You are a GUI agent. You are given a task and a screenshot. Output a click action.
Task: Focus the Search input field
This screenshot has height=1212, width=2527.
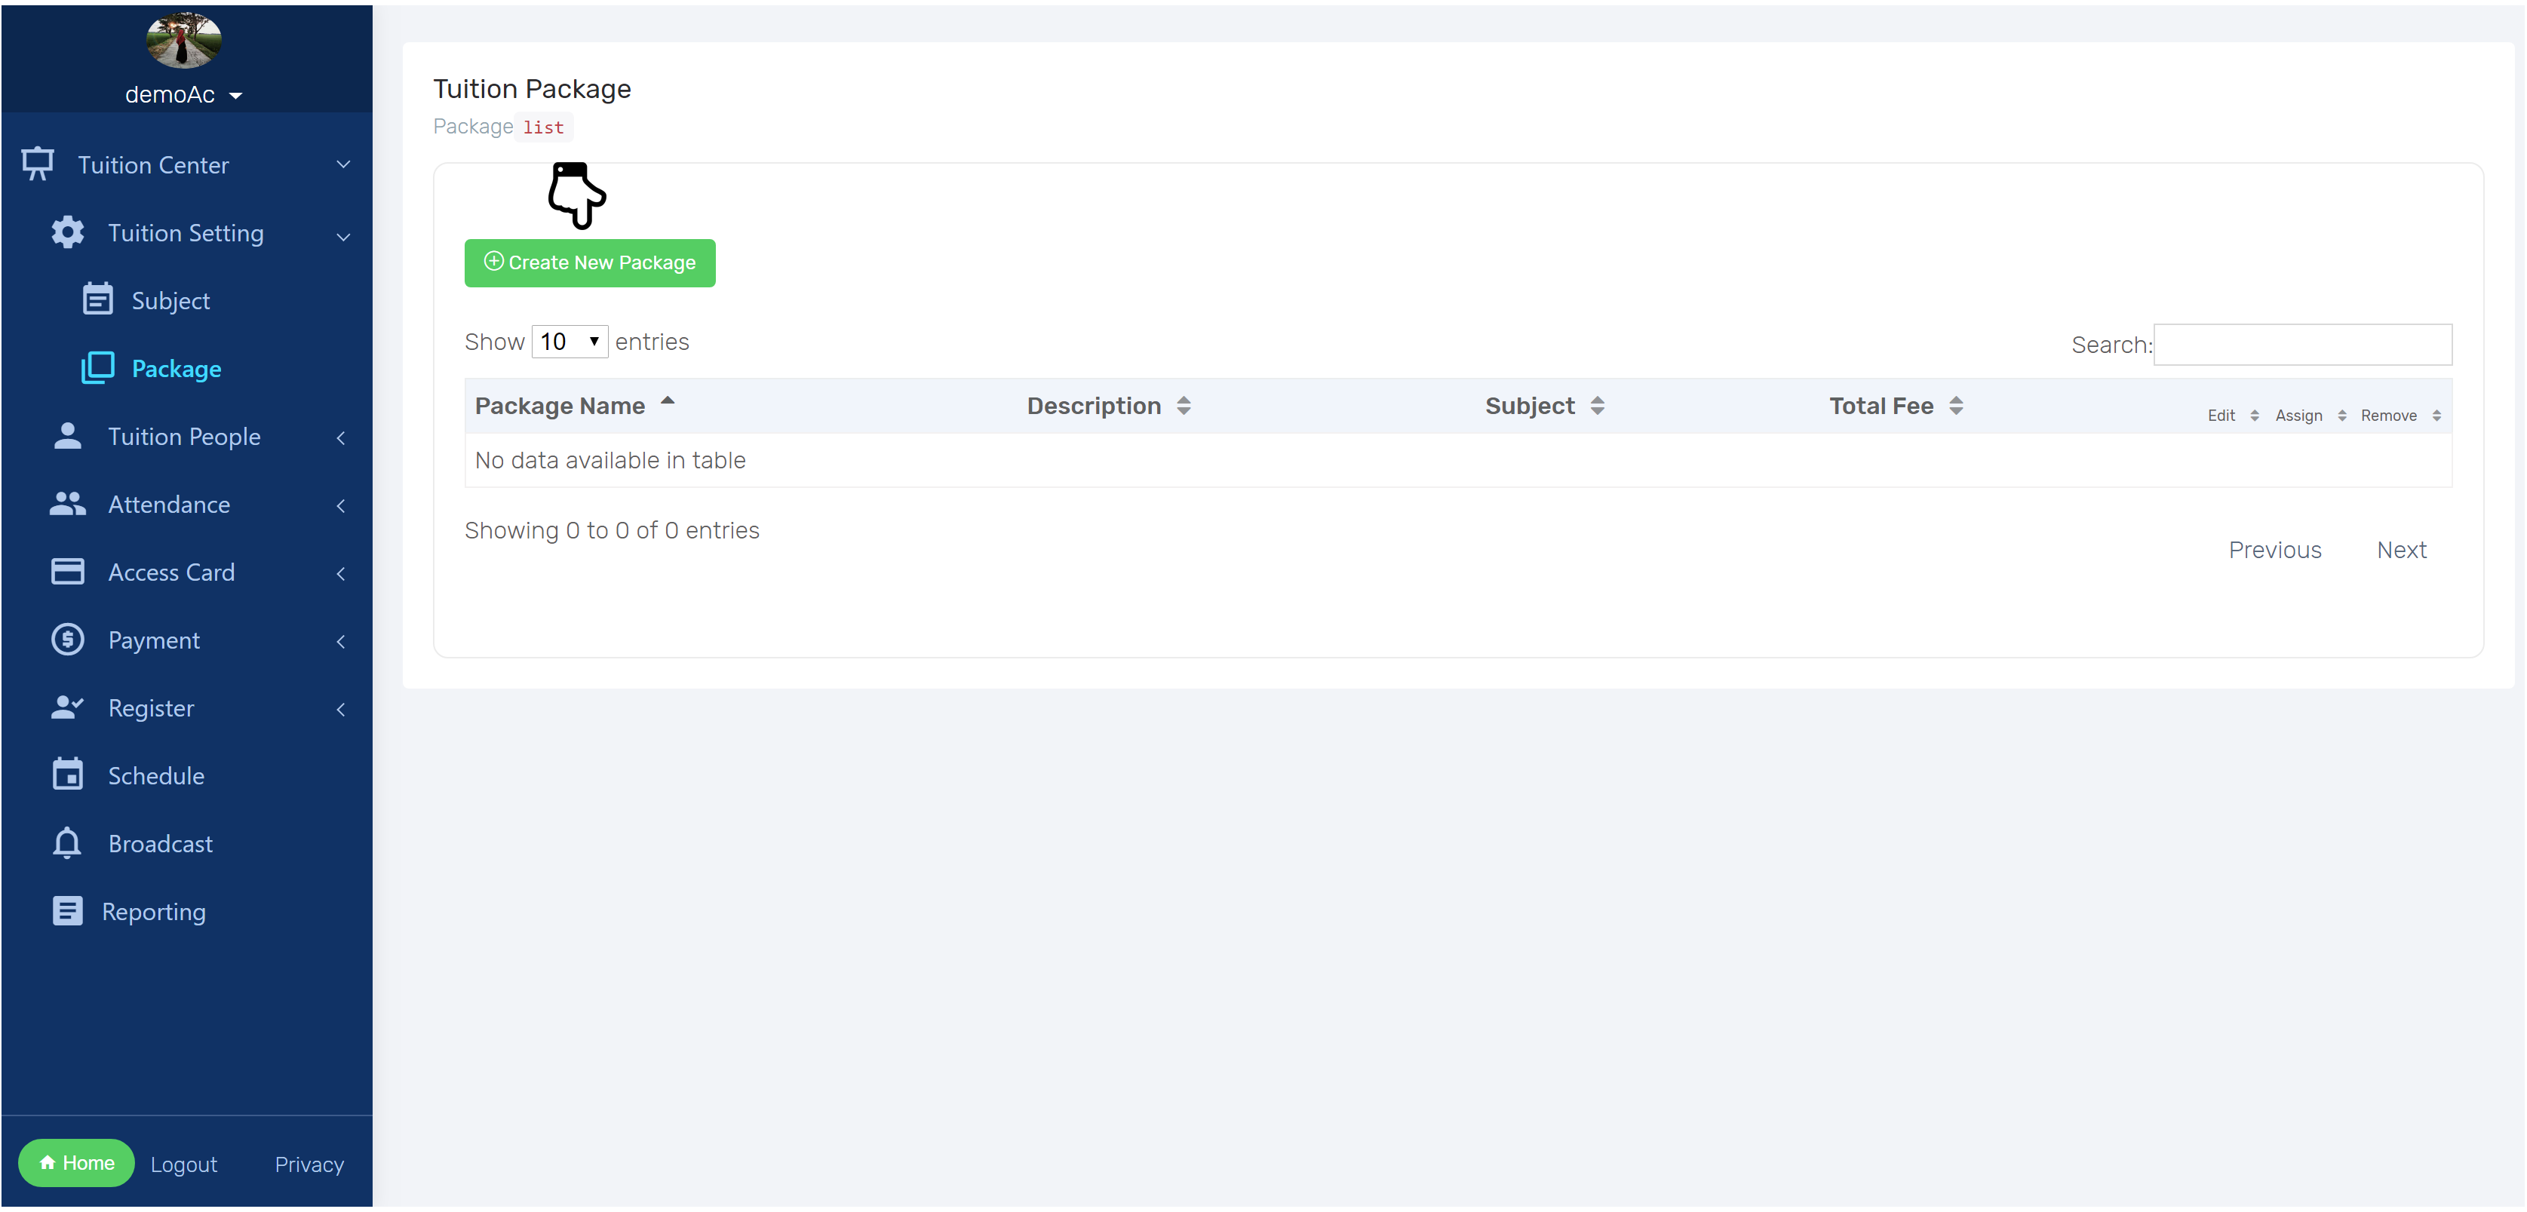point(2303,344)
